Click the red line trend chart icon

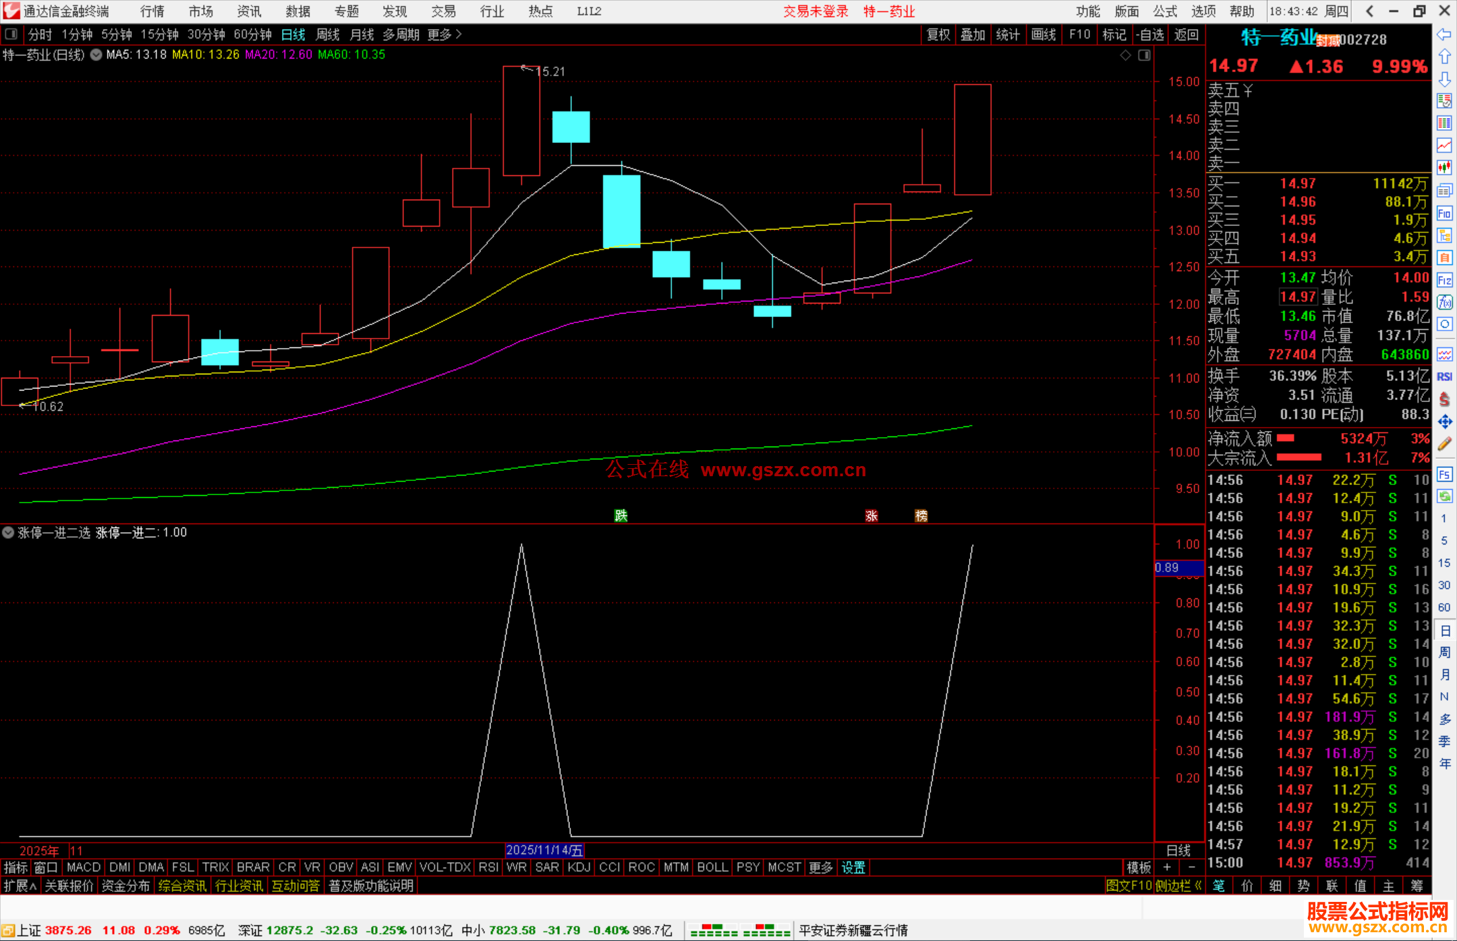coord(1444,146)
